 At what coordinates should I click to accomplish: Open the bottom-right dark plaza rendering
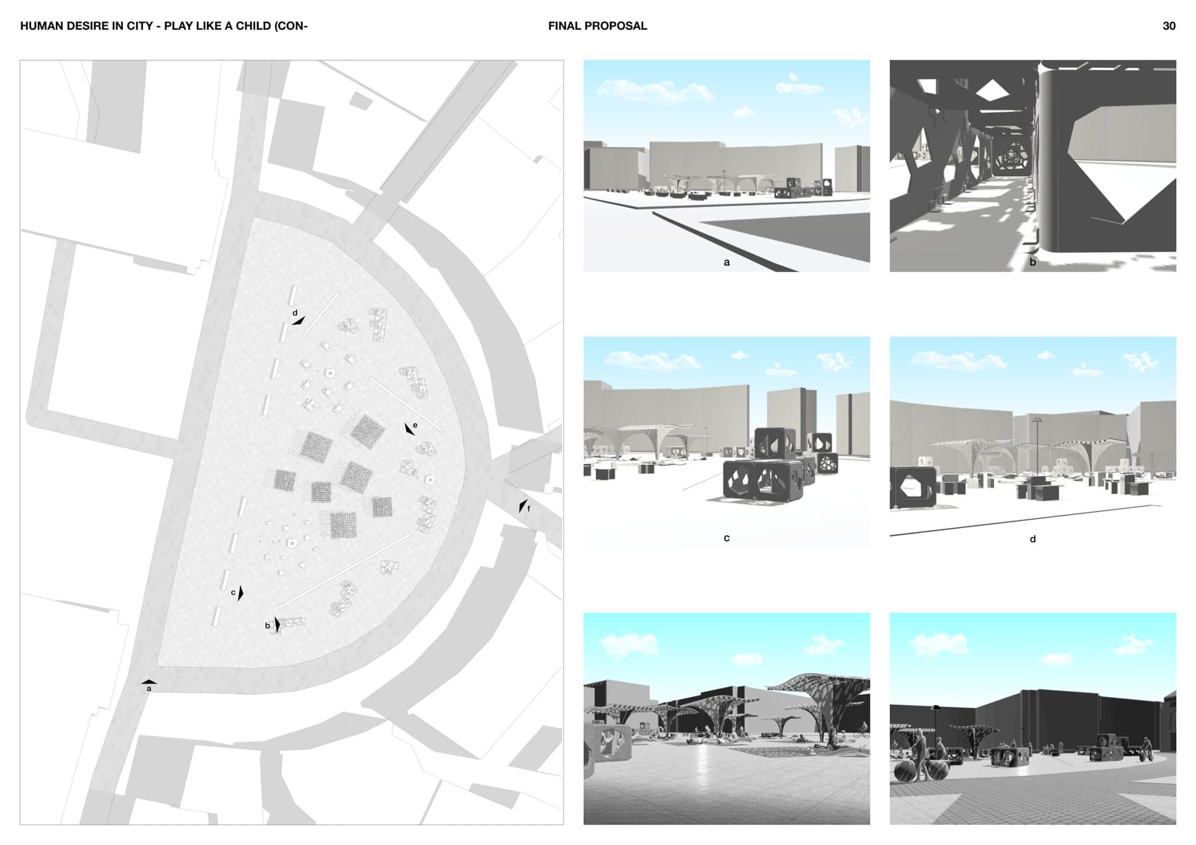point(1033,718)
